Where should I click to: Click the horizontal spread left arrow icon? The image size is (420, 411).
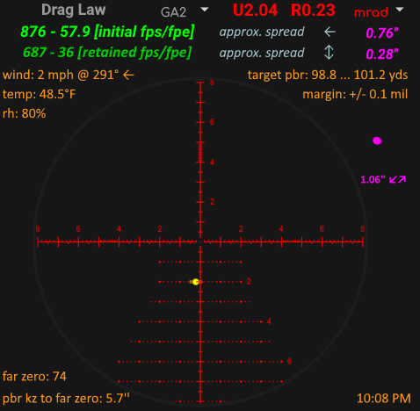click(x=329, y=32)
